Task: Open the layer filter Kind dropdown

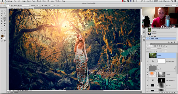Action: 150,46
